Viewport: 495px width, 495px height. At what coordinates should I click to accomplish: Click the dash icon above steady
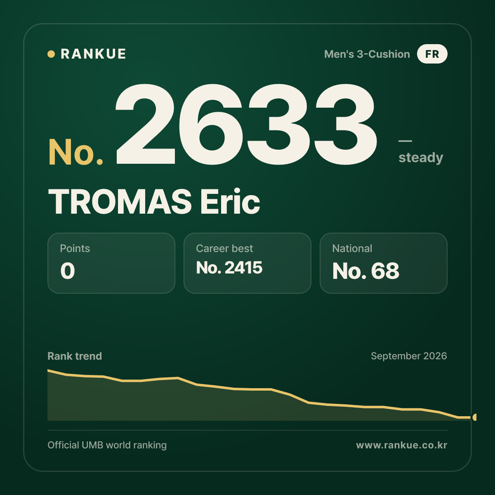coord(405,141)
